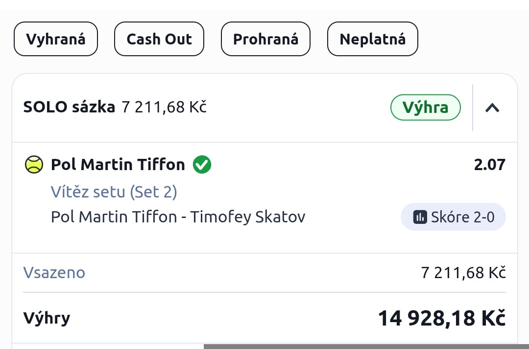
Task: Open Vítěz setu (Set 2) market link
Action: click(114, 192)
